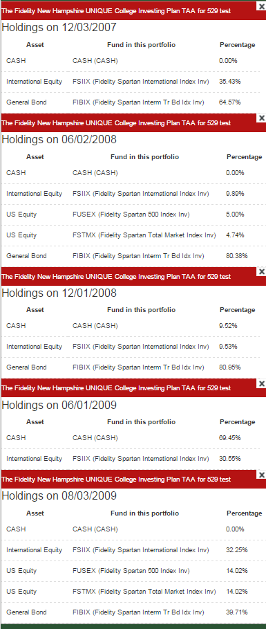This screenshot has width=266, height=629.
Task: Dismiss the 06/01/2009 holdings panel
Action: click(262, 384)
